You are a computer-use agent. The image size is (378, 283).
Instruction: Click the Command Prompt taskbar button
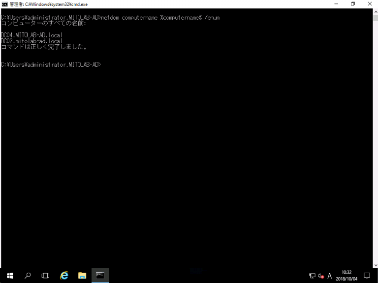coord(100,276)
